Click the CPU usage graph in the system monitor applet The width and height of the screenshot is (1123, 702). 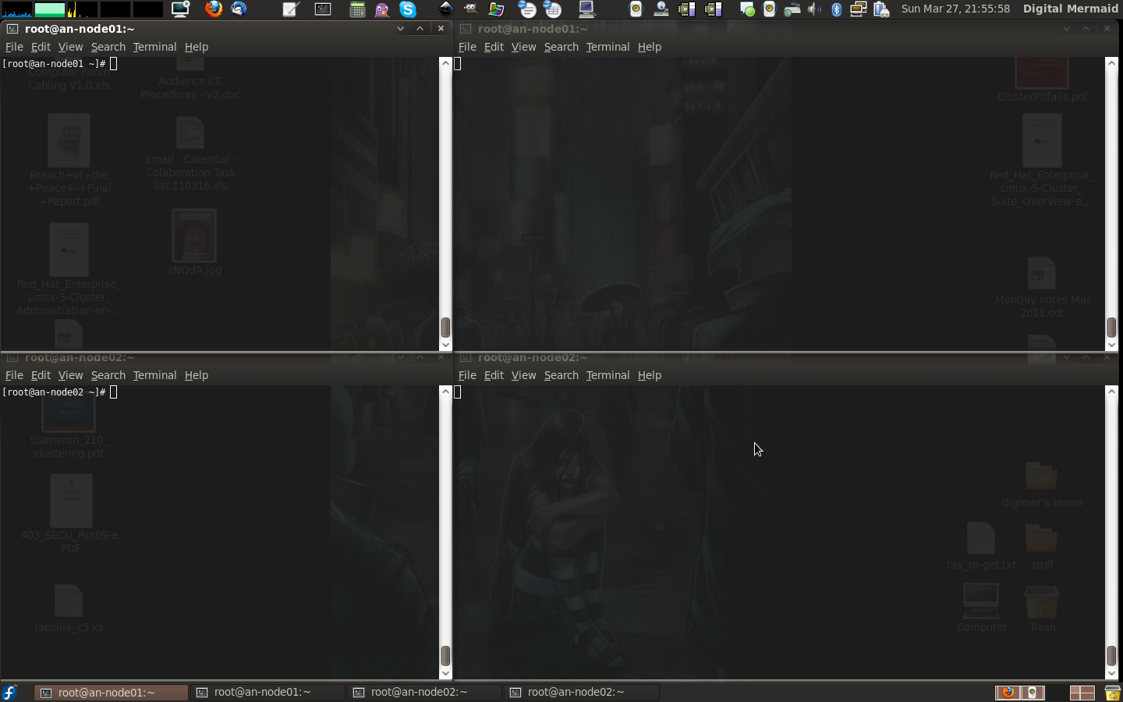16,9
